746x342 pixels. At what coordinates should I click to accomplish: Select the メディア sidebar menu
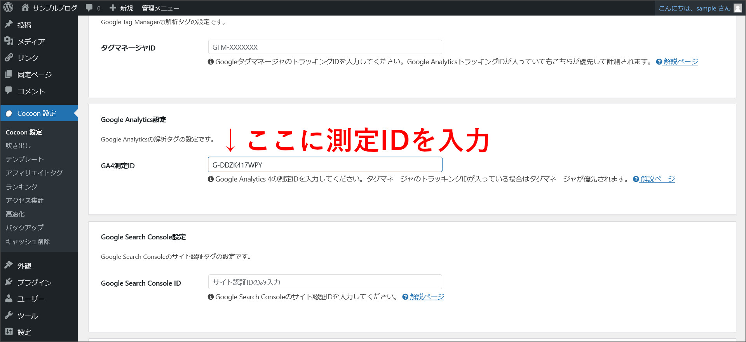pyautogui.click(x=39, y=42)
